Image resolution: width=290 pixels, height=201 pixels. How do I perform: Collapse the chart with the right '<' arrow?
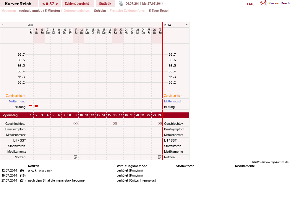pyautogui.click(x=187, y=24)
